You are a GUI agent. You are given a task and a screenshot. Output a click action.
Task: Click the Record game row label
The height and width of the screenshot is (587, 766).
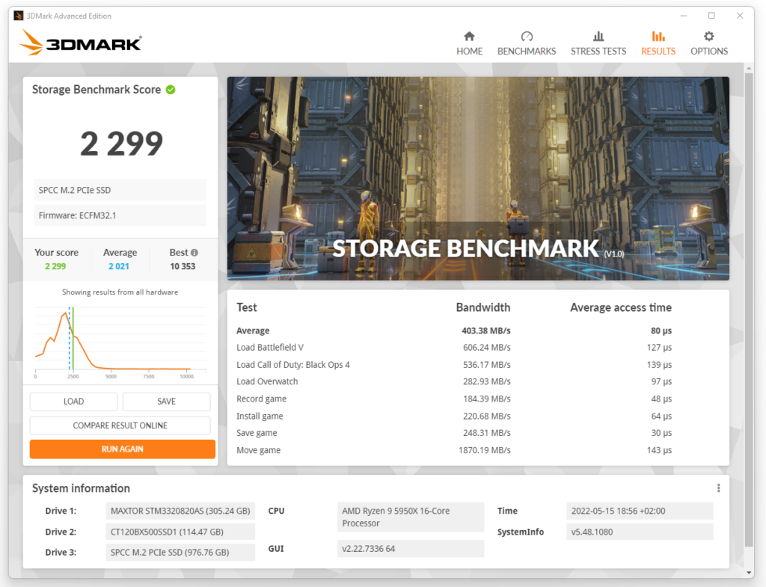tap(261, 399)
